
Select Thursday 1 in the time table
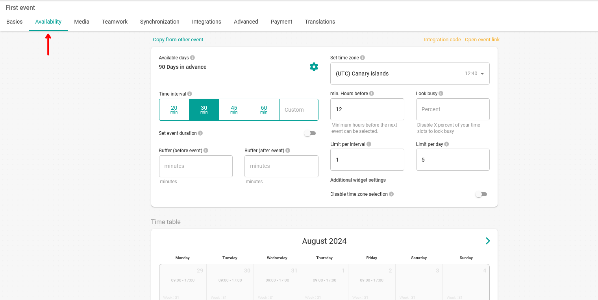325,282
